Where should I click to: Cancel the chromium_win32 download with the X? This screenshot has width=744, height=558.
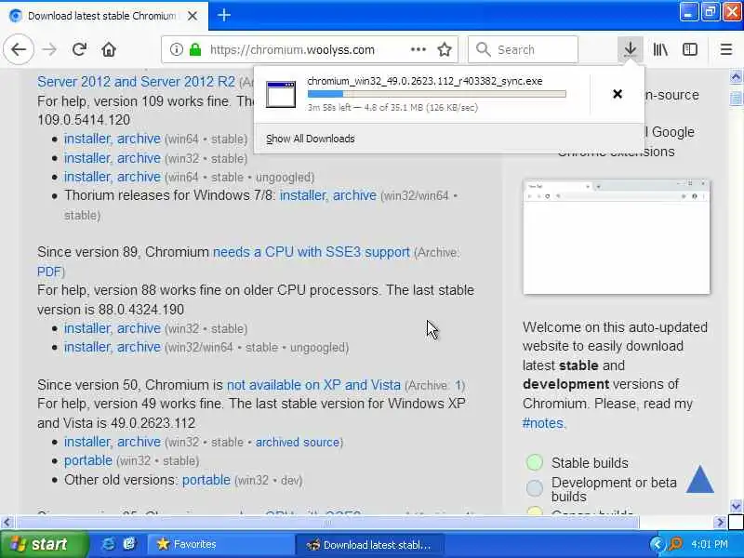pos(618,94)
